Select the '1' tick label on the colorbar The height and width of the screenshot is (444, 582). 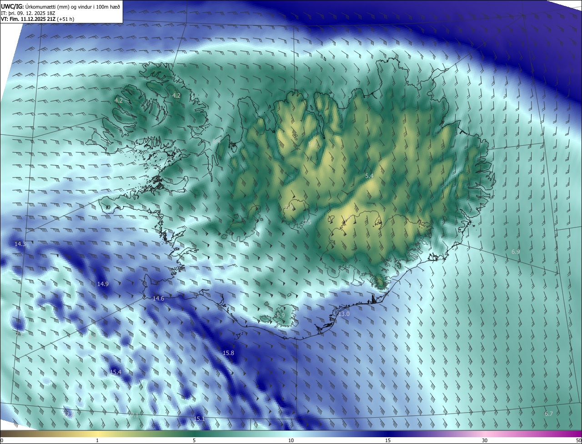pyautogui.click(x=97, y=440)
